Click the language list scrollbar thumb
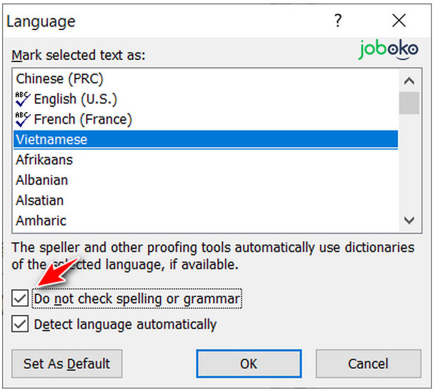The image size is (434, 392). [x=409, y=103]
